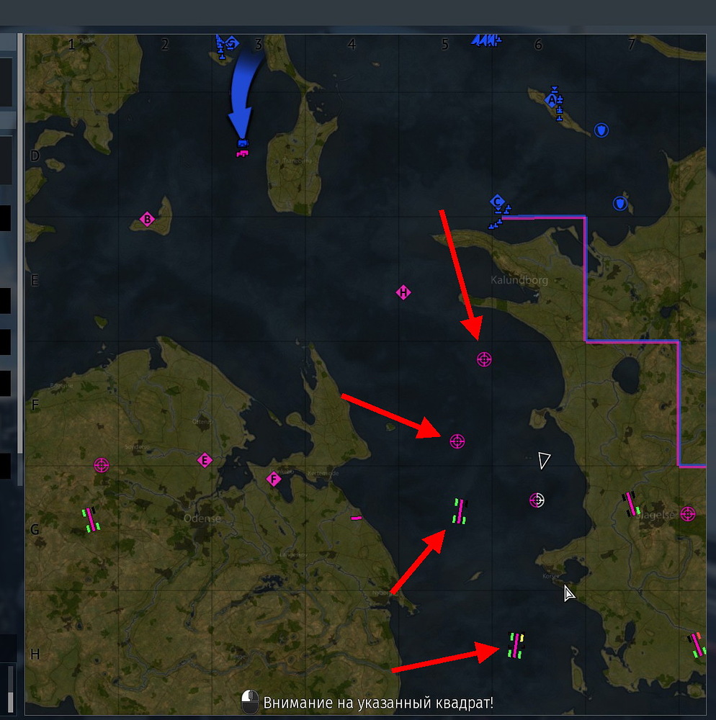Click grid column number 4
716x720 pixels.
click(352, 45)
